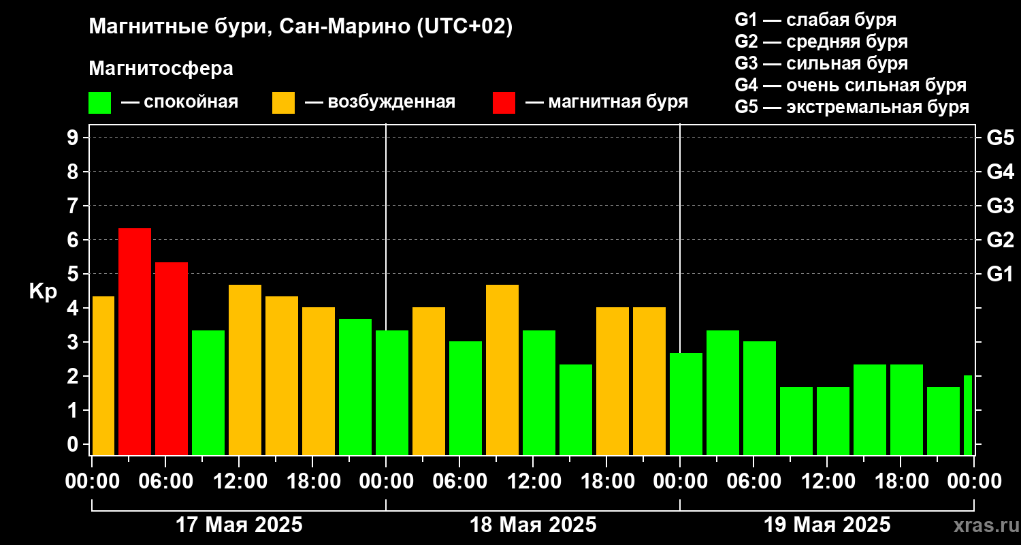Screen dimensions: 1021x545
Task: Click the orange bar starting 12:00 on 17 May
Action: pyautogui.click(x=245, y=370)
